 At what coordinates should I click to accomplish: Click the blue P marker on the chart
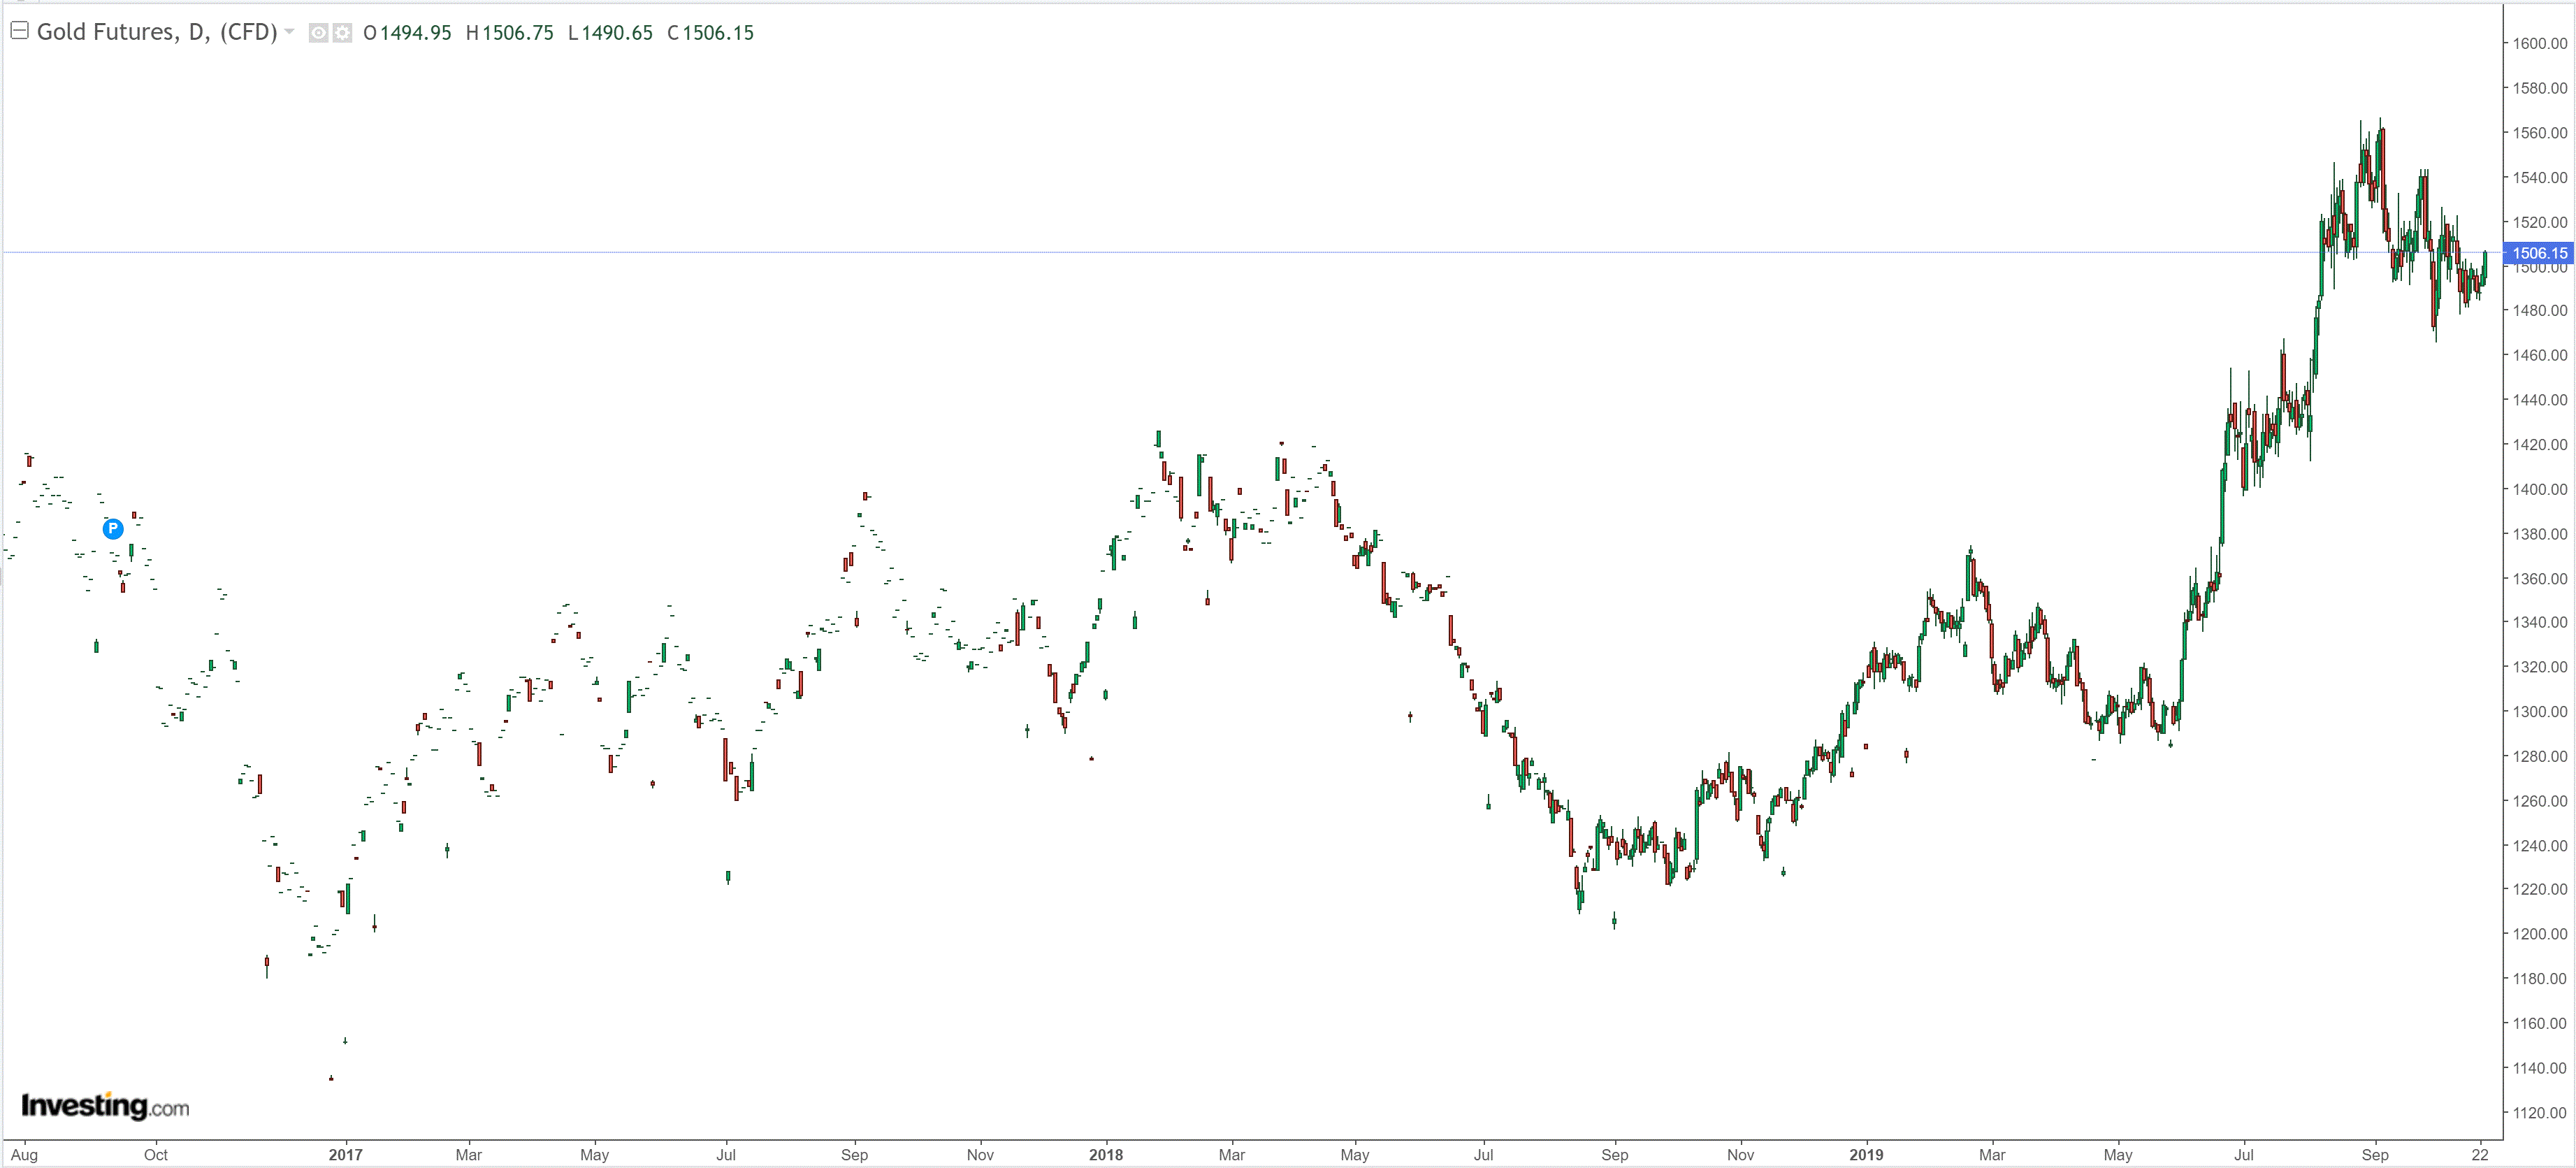pyautogui.click(x=113, y=528)
